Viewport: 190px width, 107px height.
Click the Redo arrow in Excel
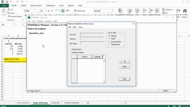17,2
